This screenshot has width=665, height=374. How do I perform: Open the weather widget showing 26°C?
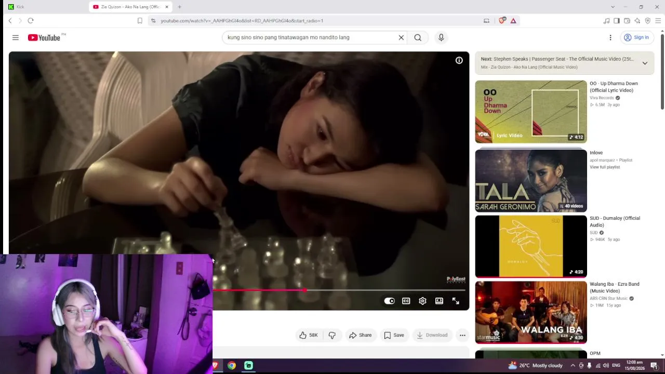point(536,366)
